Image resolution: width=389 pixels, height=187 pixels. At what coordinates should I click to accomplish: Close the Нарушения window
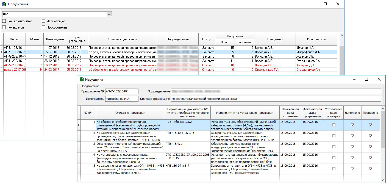[379, 79]
